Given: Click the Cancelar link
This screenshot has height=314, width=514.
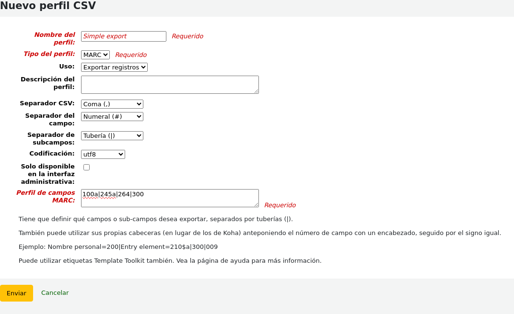Looking at the screenshot, I should pyautogui.click(x=55, y=293).
